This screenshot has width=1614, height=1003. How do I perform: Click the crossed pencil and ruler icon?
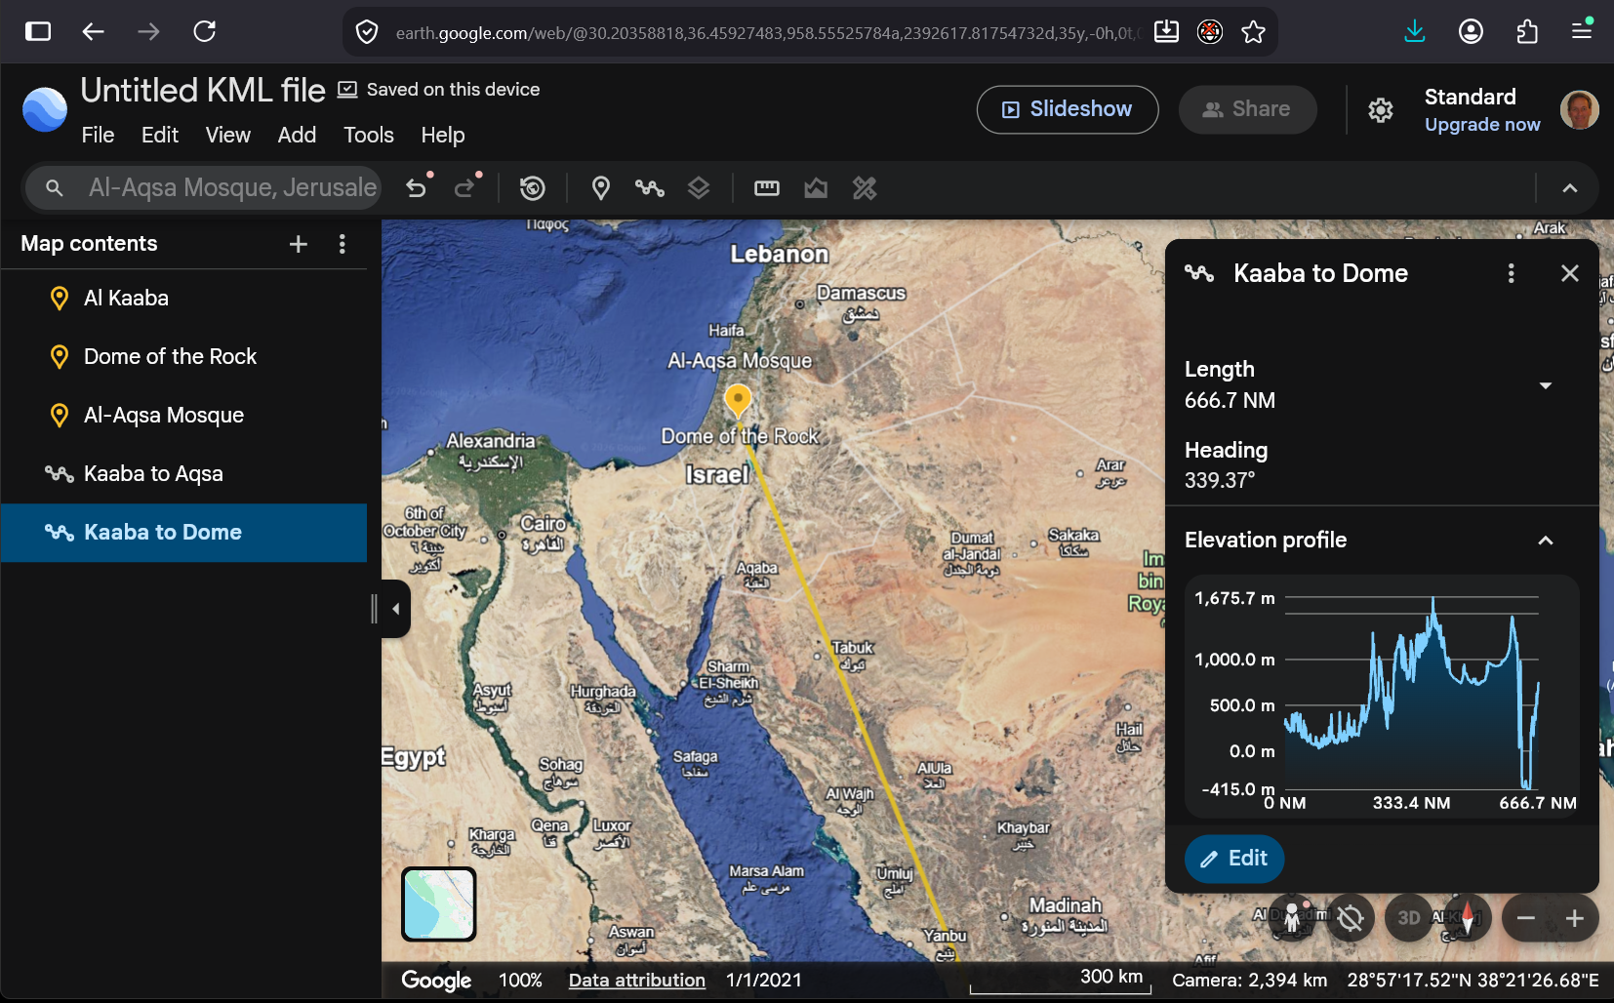(865, 187)
